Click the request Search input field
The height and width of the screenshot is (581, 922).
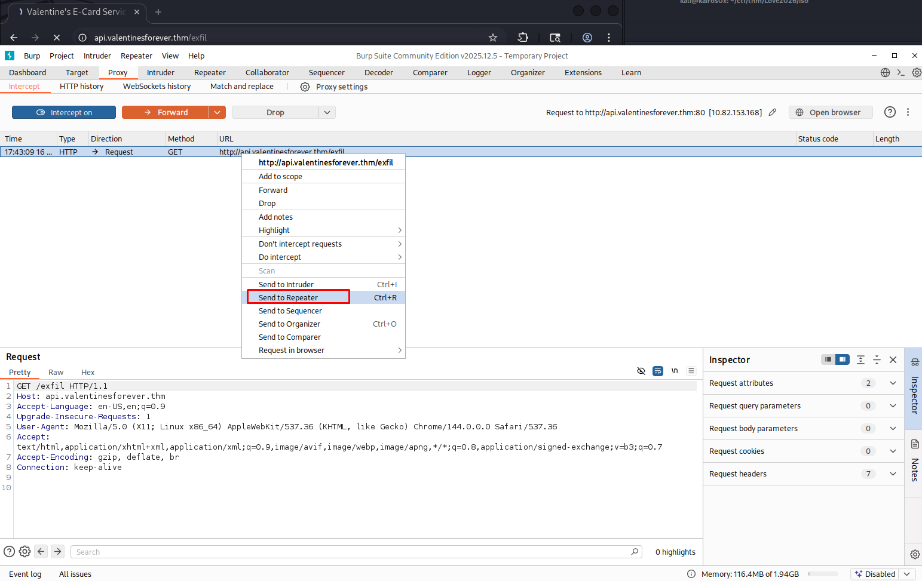(353, 552)
